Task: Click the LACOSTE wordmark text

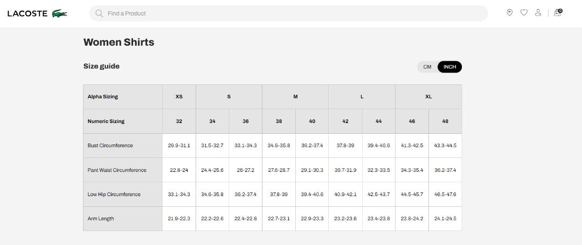Action: [27, 13]
